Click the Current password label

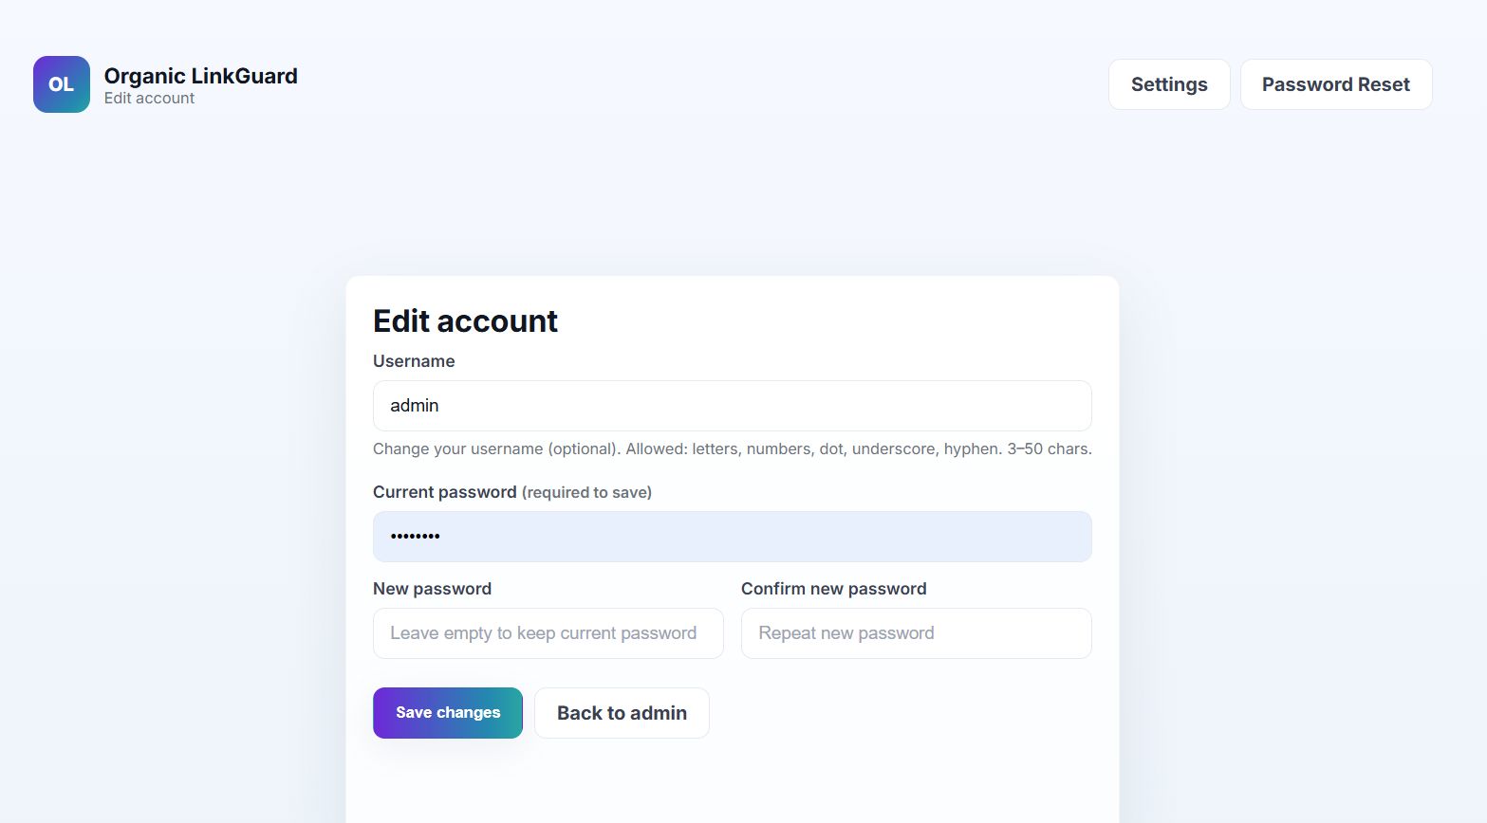(x=444, y=492)
